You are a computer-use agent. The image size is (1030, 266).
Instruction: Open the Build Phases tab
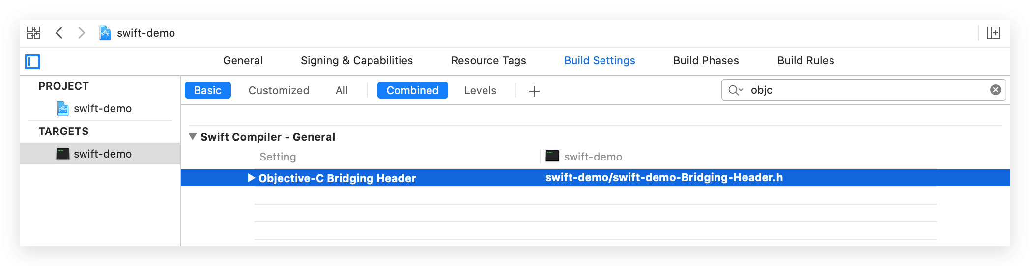706,60
